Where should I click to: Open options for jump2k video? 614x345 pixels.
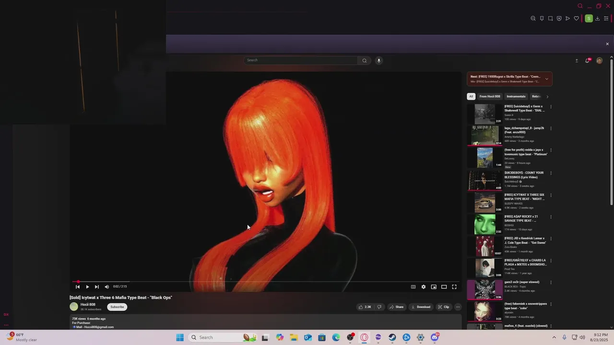tap(551, 128)
